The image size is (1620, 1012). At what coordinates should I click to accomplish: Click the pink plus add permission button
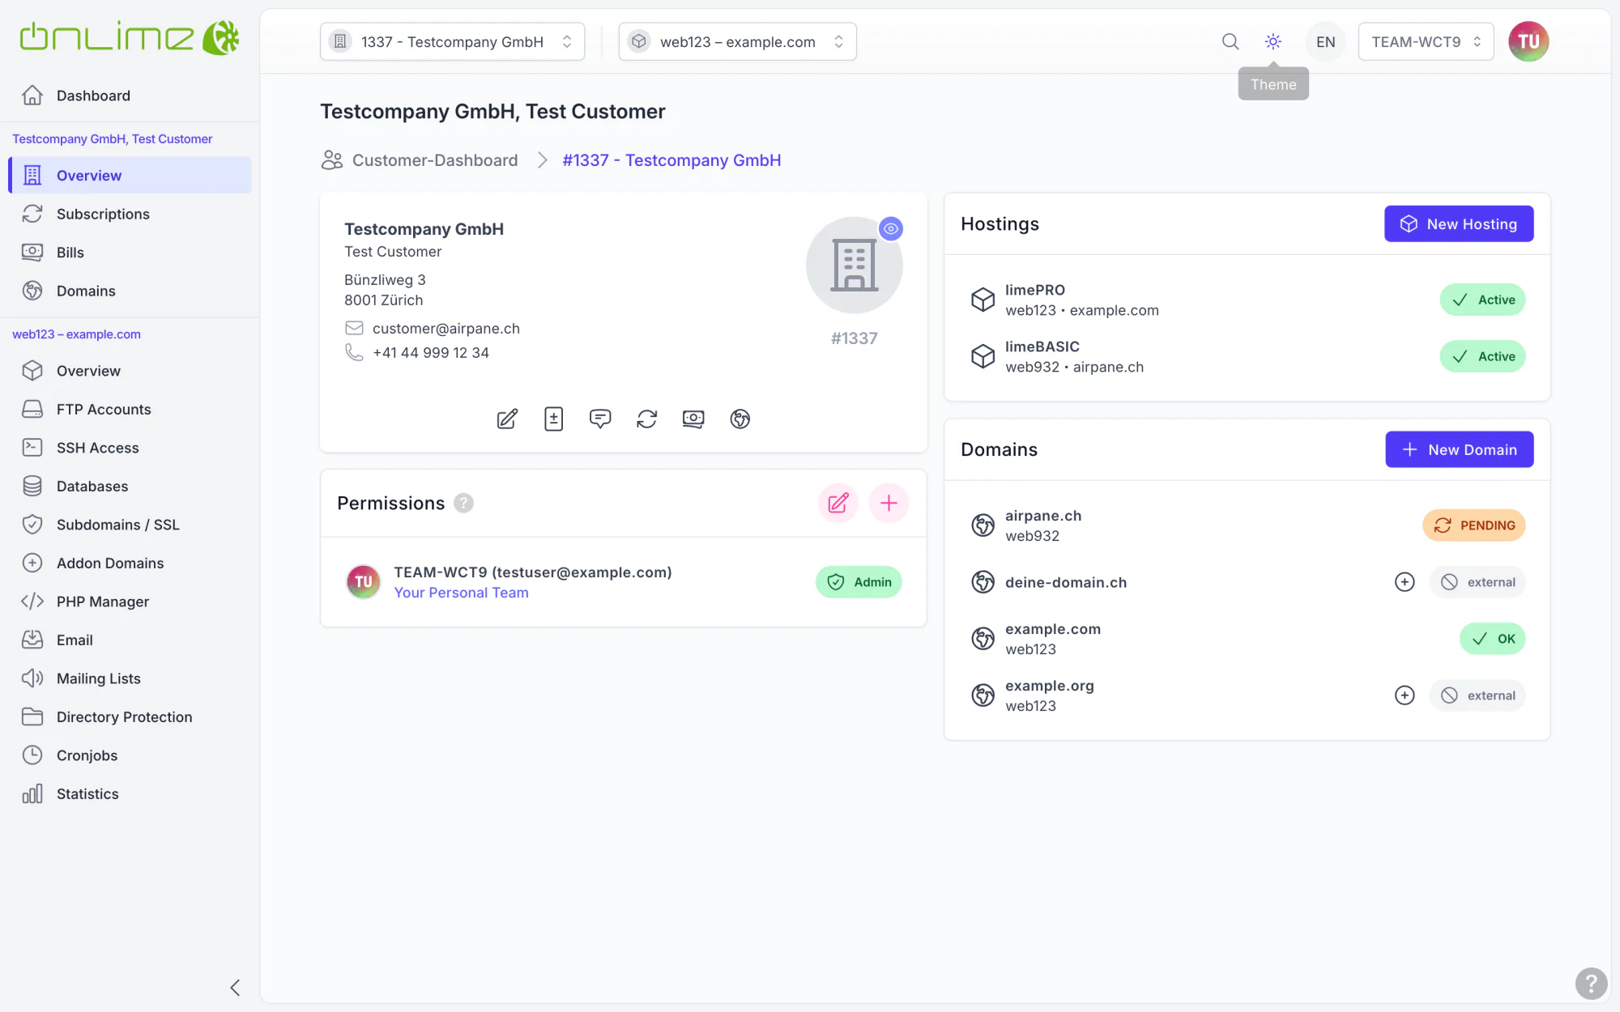(x=889, y=503)
